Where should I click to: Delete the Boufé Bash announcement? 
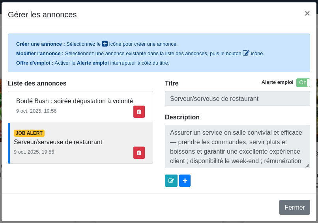(x=139, y=111)
